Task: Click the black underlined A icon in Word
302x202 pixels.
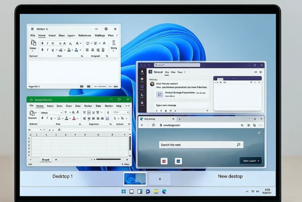Action: pos(69,50)
